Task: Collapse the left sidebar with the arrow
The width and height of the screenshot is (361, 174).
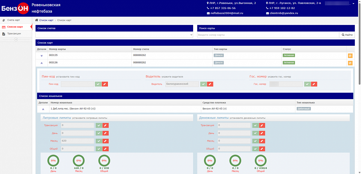Action: coord(16,39)
